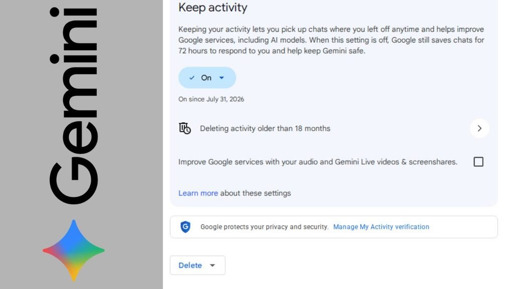
Task: Click the checkmark in the On button
Action: pos(192,78)
